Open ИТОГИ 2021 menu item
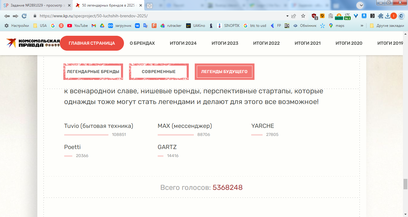Viewport: 408px width, 217px height. click(308, 43)
